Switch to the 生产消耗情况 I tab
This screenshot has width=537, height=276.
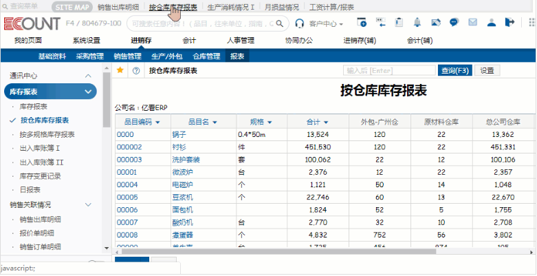(x=230, y=7)
